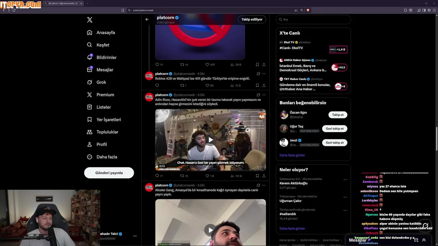438x246 pixels.
Task: Open more options on Aloske Gang post
Action: (264, 186)
